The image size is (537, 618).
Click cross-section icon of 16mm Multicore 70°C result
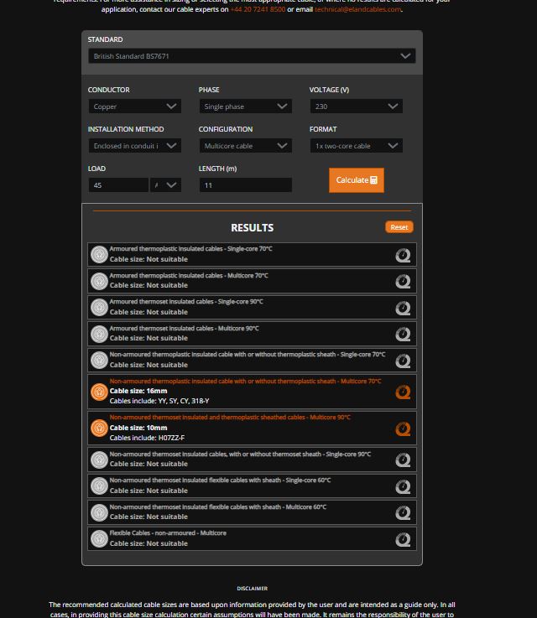click(99, 392)
